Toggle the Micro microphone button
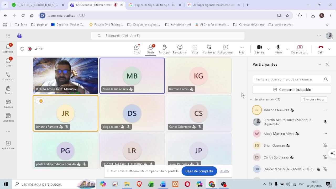Screen dimensions: 336x189 pyautogui.click(x=278, y=49)
